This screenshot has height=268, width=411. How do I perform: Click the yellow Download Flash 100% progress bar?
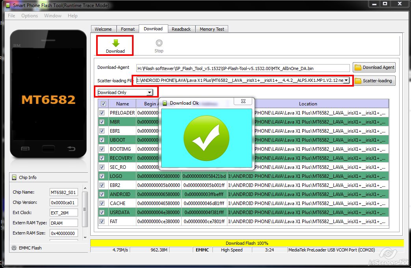tap(247, 243)
